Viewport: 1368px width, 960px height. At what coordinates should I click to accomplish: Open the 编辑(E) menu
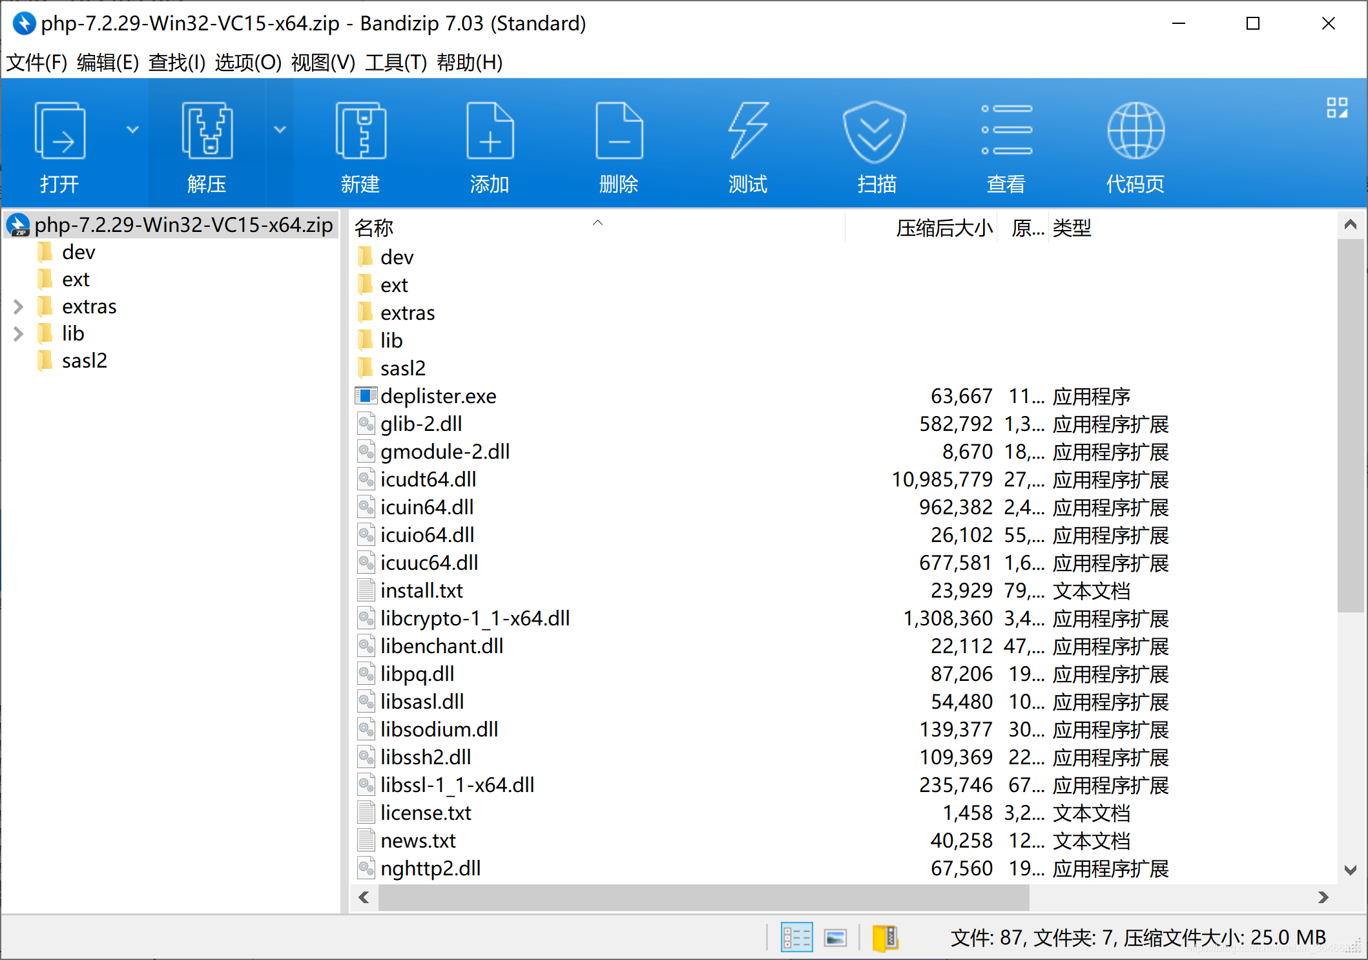[x=108, y=62]
